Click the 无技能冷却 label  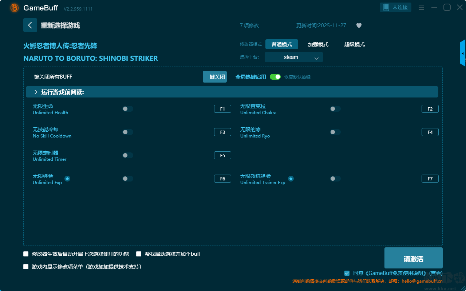click(46, 129)
